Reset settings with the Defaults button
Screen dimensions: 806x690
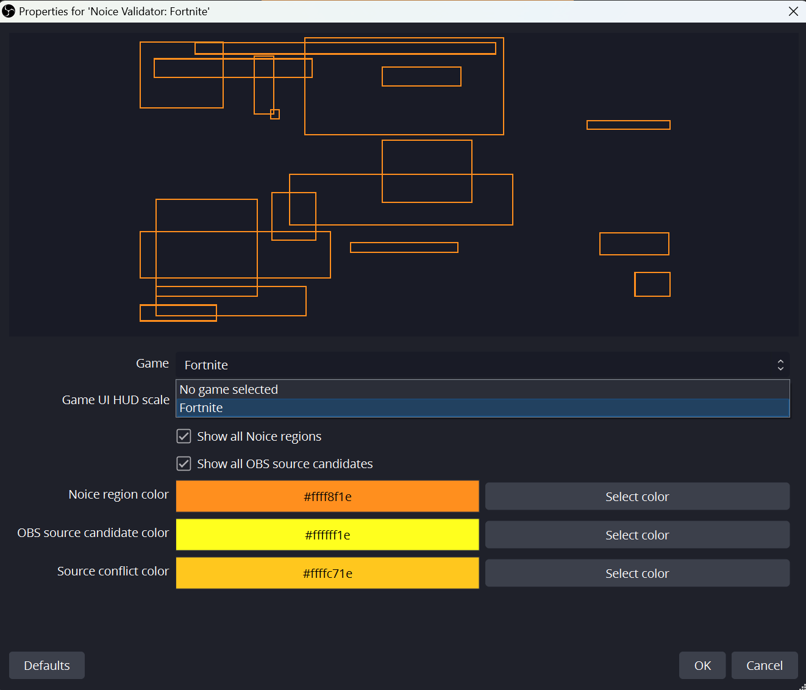coord(47,665)
